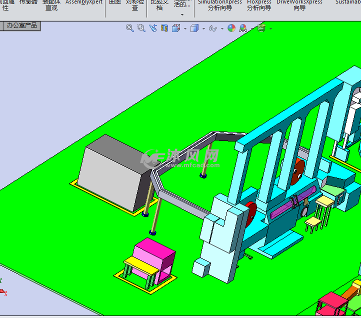The width and height of the screenshot is (361, 318).
Task: Open the DriveWorksXpress wizard
Action: coord(299,4)
